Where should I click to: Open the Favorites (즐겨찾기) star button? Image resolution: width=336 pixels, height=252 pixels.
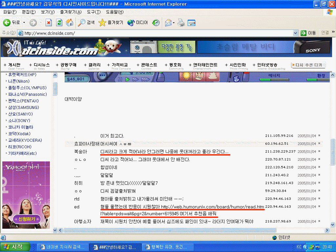click(111, 23)
